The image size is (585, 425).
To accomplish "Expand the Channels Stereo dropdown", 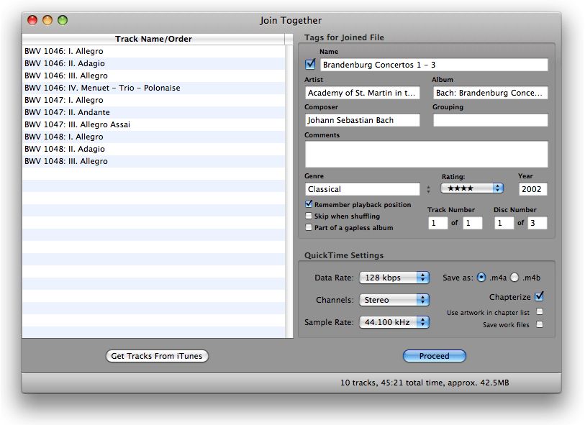I will coord(394,300).
